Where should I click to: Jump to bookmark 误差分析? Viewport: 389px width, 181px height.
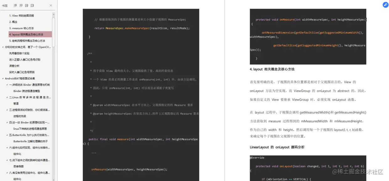click(x=14, y=66)
